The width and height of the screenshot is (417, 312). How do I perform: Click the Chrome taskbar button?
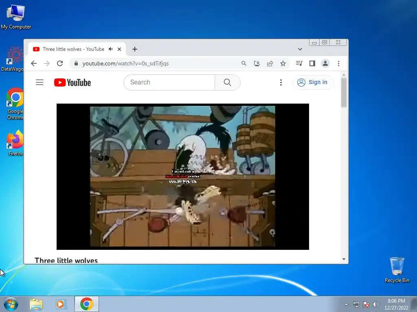pyautogui.click(x=87, y=304)
